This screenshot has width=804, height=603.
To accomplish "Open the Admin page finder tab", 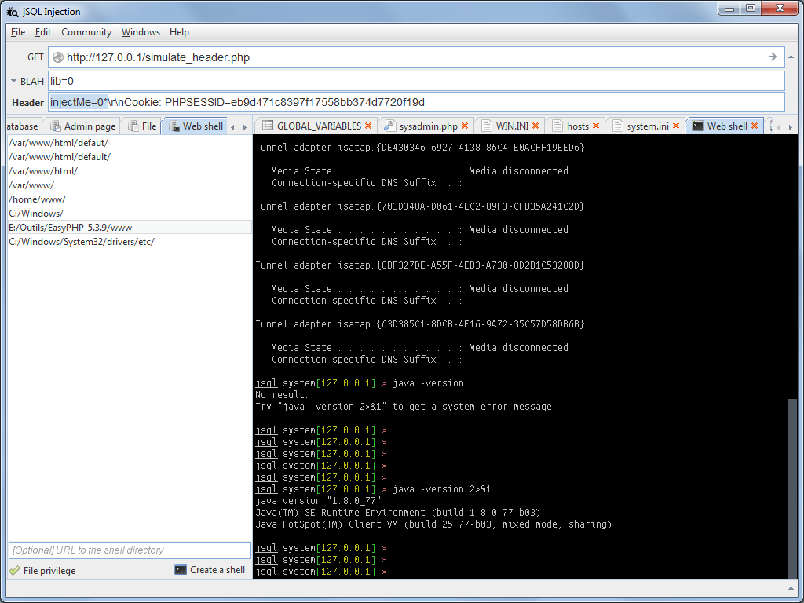I will 85,126.
